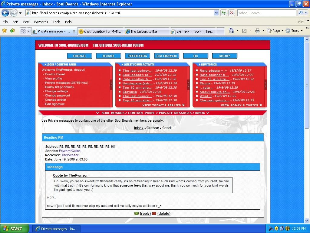This screenshot has height=233, width=310.
Task: Click the FORUM RULES button
Action: point(137,56)
